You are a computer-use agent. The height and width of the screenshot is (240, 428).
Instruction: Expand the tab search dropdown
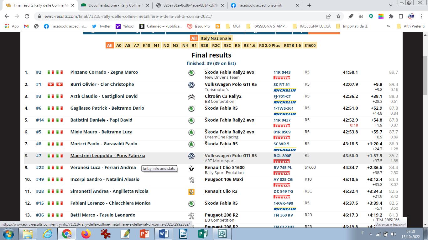tap(391, 5)
